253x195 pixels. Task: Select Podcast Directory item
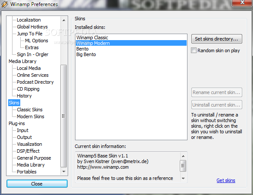coord(35,82)
